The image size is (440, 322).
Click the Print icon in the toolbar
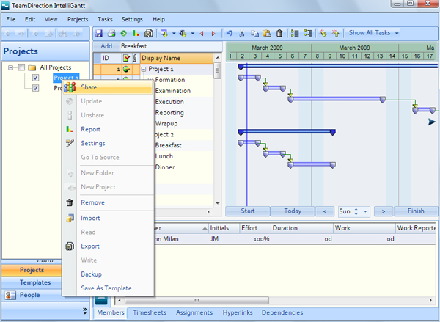click(111, 33)
